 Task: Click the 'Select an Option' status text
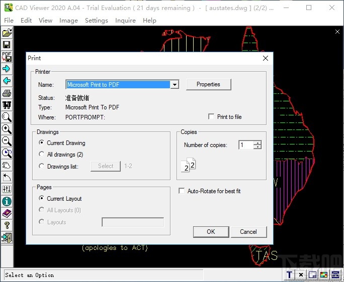pos(29,275)
